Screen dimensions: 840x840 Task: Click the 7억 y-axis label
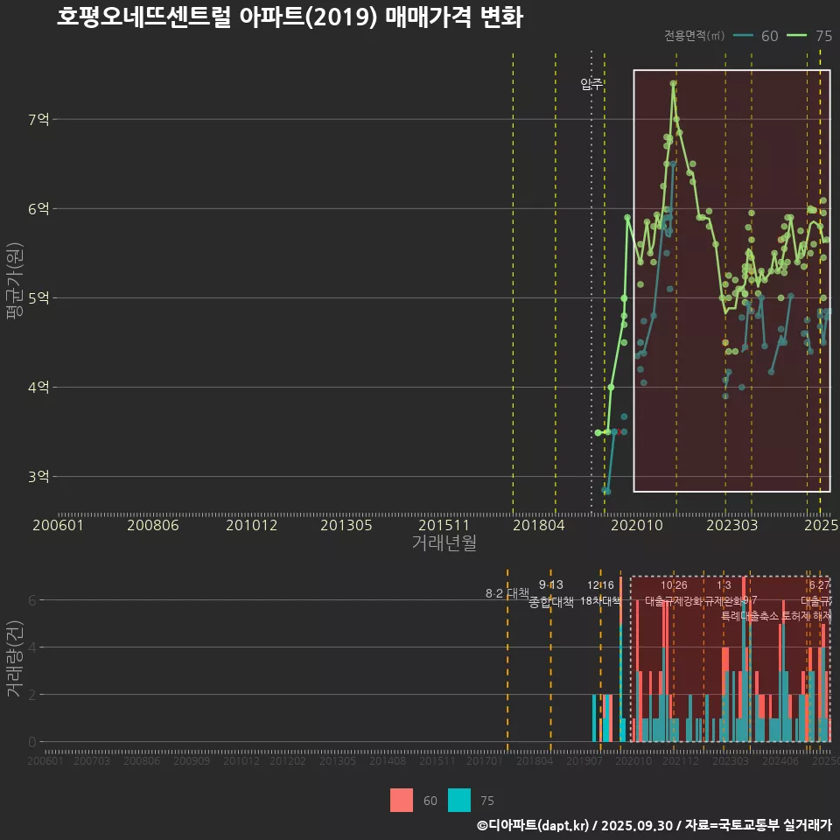point(38,119)
